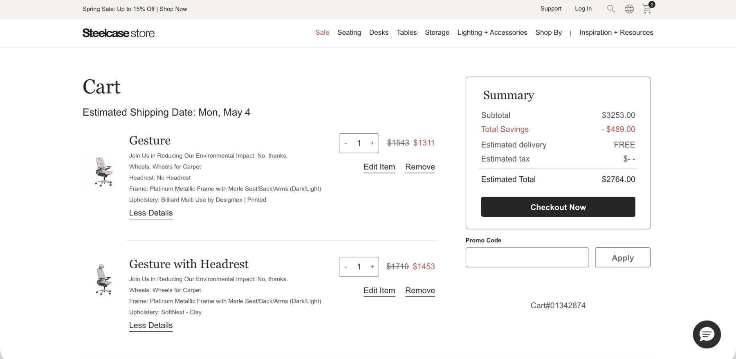Select the Gesture quantity value field
Viewport: 736px width, 359px height.
359,144
